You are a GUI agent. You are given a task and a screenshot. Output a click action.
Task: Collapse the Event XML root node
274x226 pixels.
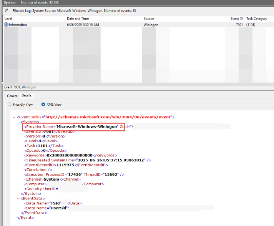[x=14, y=117]
